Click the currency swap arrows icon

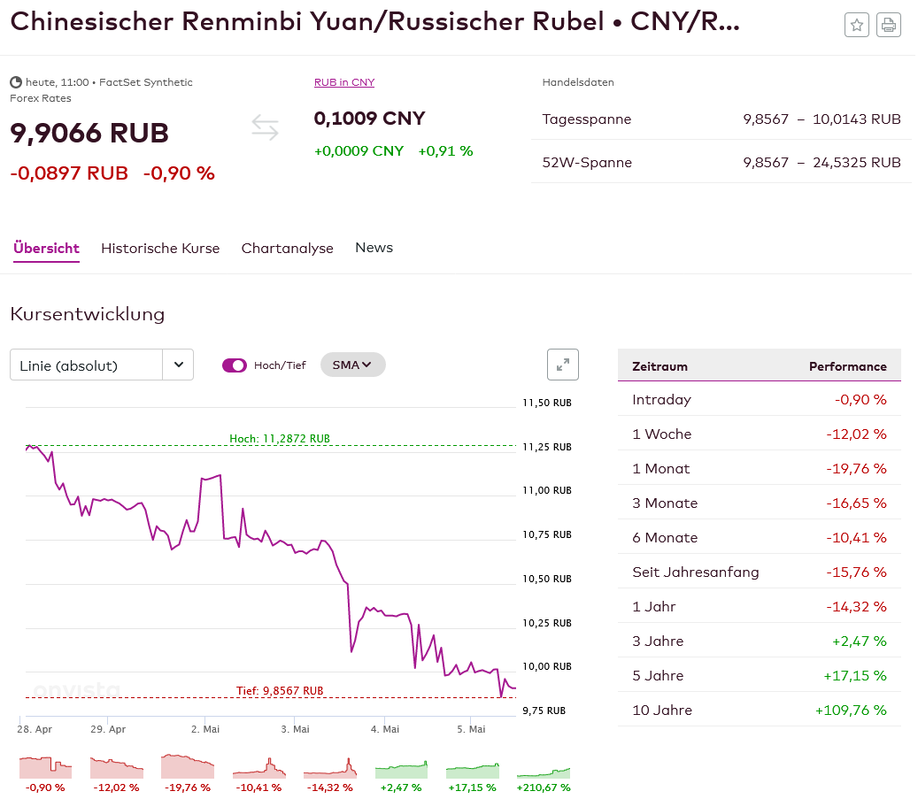(265, 127)
